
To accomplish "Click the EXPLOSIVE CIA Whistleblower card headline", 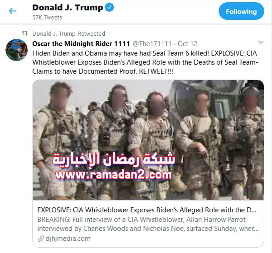I will 147,210.
